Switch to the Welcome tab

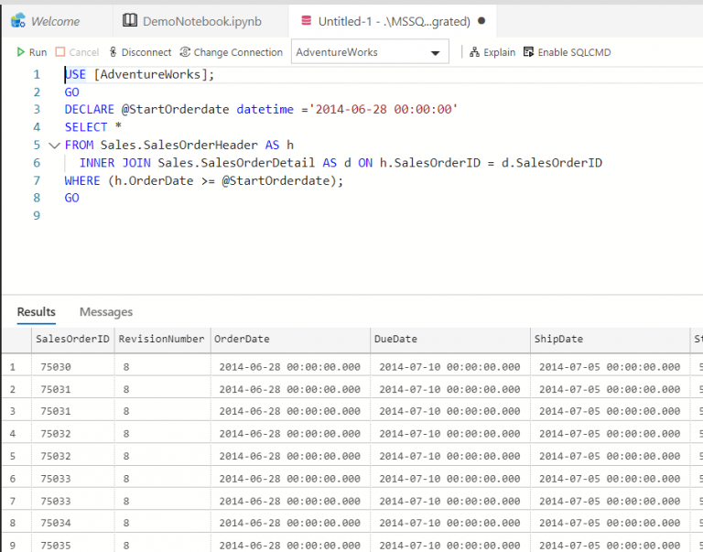tap(55, 20)
